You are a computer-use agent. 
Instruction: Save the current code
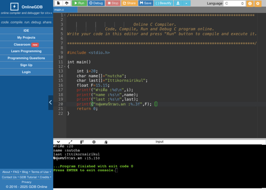146,3
